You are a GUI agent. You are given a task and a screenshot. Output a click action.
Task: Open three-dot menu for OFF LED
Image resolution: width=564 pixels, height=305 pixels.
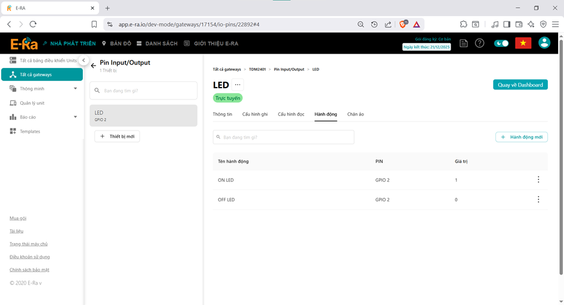click(x=538, y=200)
